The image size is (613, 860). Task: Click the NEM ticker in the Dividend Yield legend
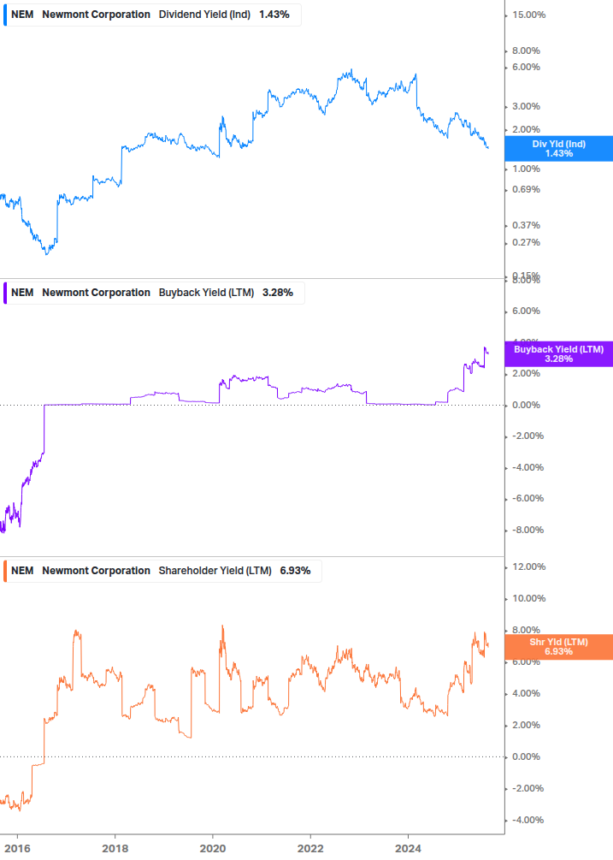point(22,15)
